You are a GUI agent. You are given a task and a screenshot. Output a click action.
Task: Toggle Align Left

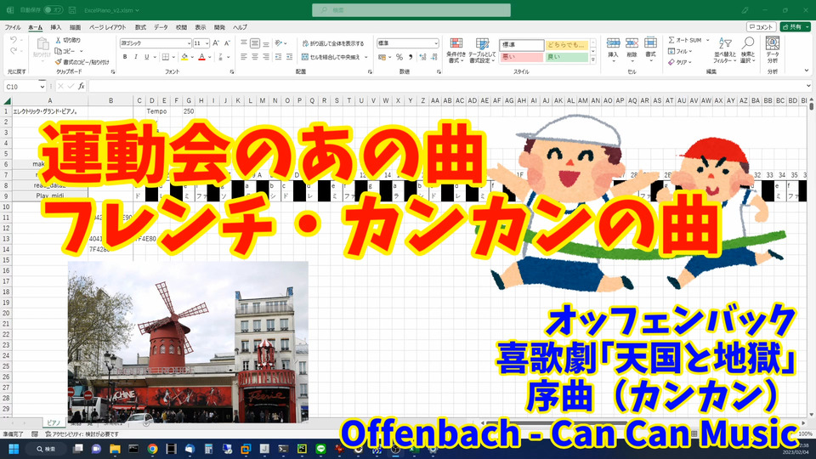click(244, 57)
